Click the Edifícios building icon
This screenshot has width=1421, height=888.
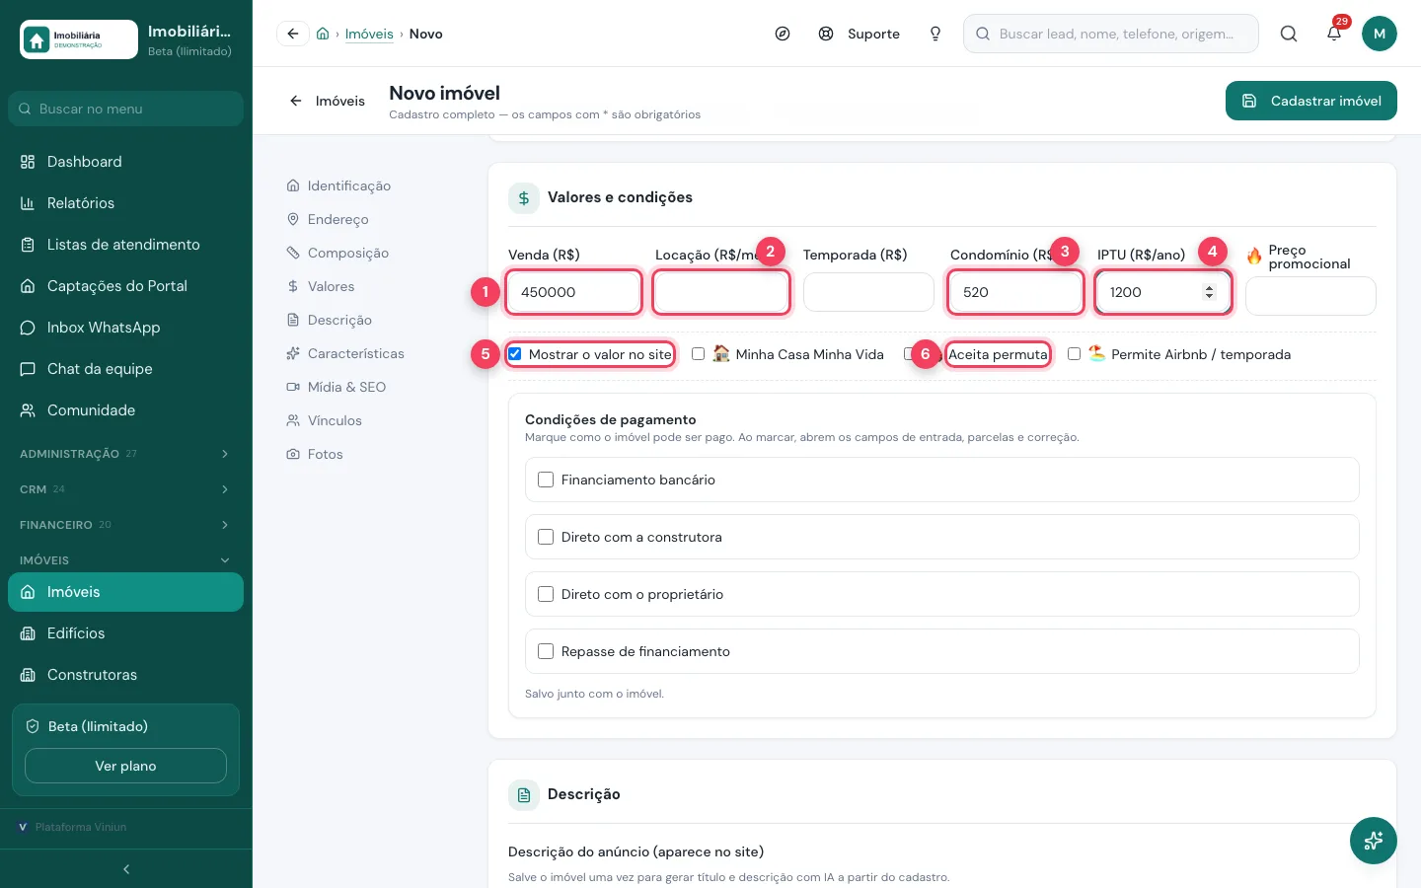click(28, 633)
